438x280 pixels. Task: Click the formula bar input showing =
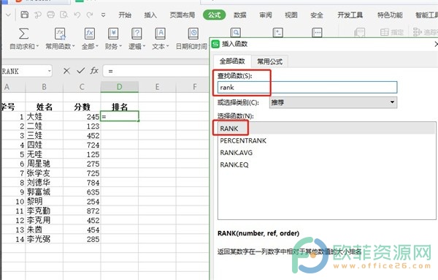tap(156, 71)
